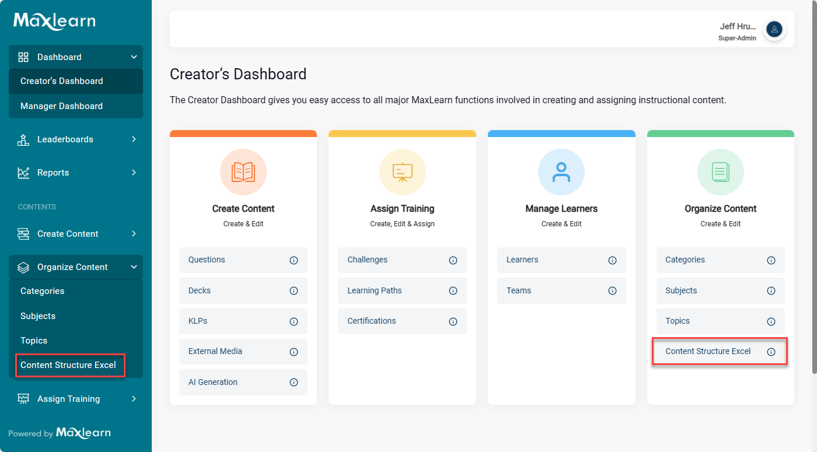Click the Powered by MaxLearn footer
817x452 pixels.
pos(60,433)
